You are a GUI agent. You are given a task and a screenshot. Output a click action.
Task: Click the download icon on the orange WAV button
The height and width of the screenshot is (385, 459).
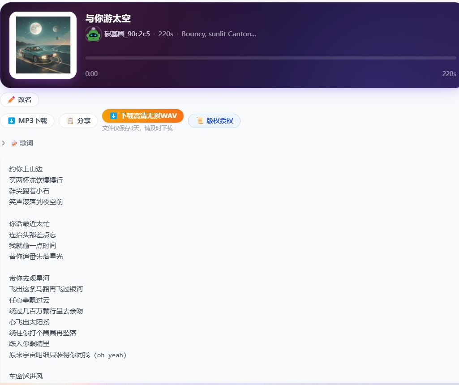click(113, 116)
